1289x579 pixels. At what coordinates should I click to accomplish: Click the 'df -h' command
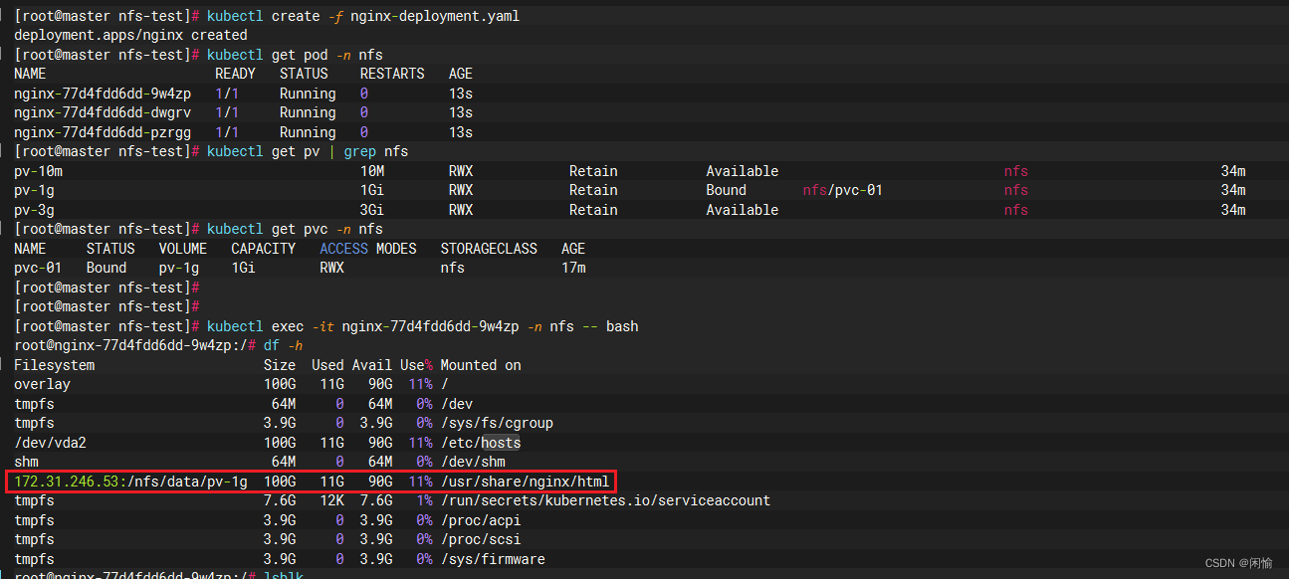point(283,345)
